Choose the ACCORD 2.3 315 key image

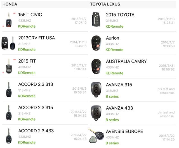pyautogui.click(x=9, y=113)
